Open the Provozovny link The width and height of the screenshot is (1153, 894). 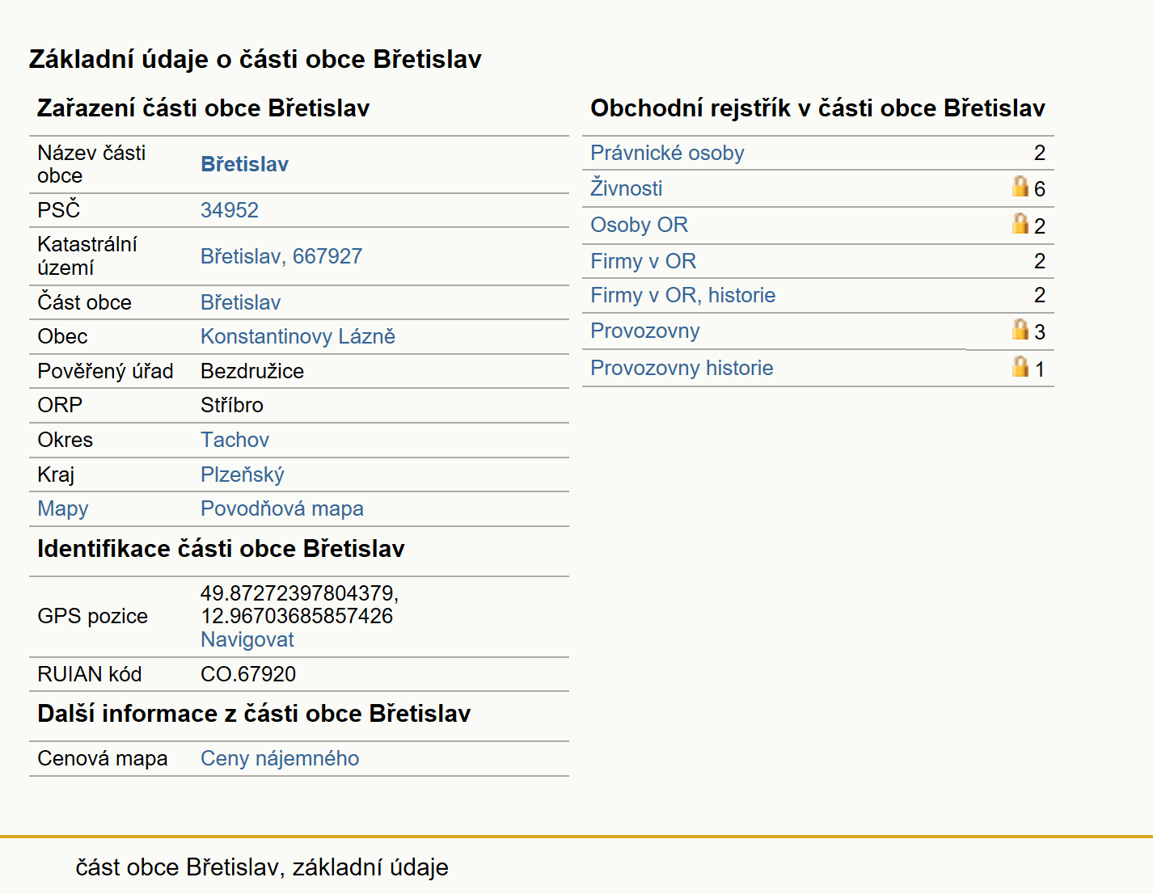[644, 331]
